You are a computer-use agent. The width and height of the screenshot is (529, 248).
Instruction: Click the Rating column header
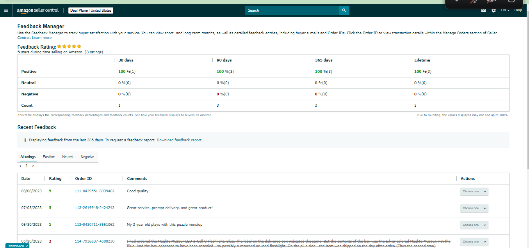(55, 179)
